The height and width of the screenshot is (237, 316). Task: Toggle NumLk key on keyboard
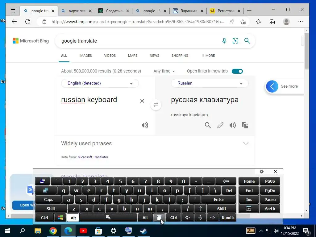pyautogui.click(x=228, y=218)
